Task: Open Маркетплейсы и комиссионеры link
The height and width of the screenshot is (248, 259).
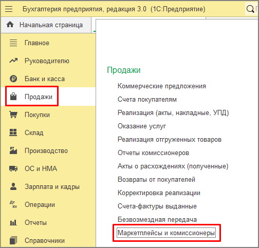Action: (166, 233)
